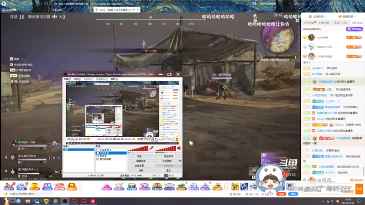
Task: Click the orange gold-coin chest icon right of the pink ticket
Action: 72,186
